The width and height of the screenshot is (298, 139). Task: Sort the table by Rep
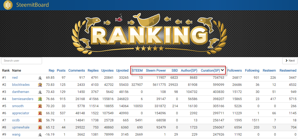coord(52,71)
